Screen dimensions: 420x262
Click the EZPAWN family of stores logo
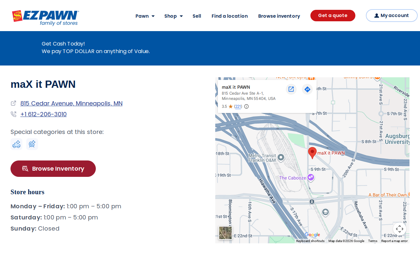click(x=46, y=18)
